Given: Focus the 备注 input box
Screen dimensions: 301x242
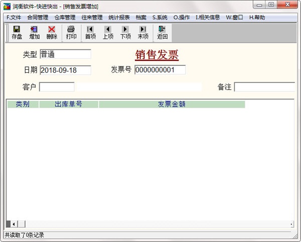Looking at the screenshot, I should (x=264, y=87).
